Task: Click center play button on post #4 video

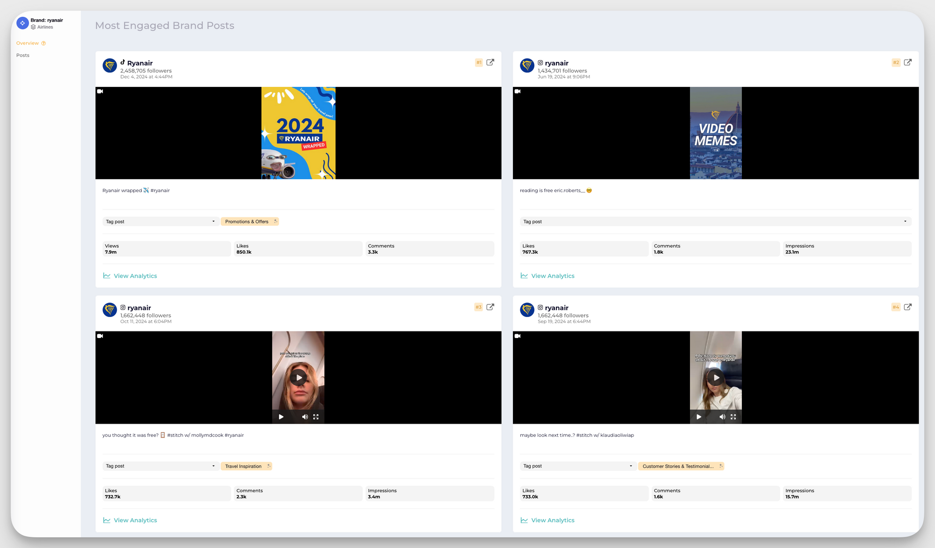Action: click(716, 377)
